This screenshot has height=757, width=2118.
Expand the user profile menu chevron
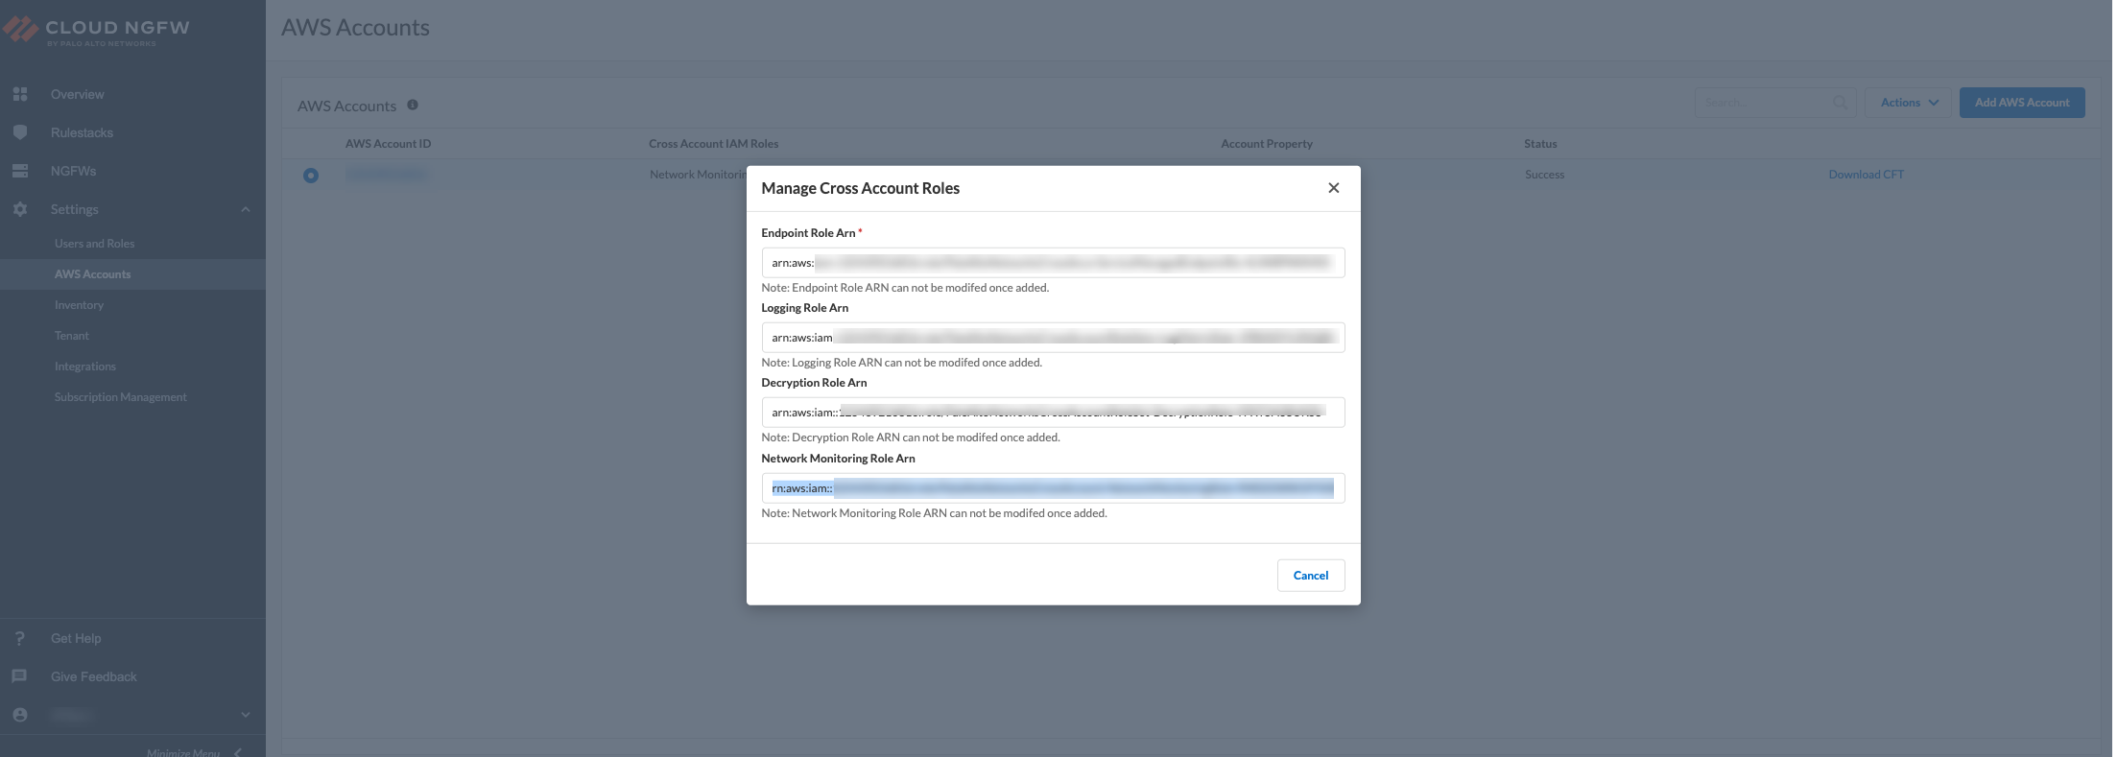[246, 715]
